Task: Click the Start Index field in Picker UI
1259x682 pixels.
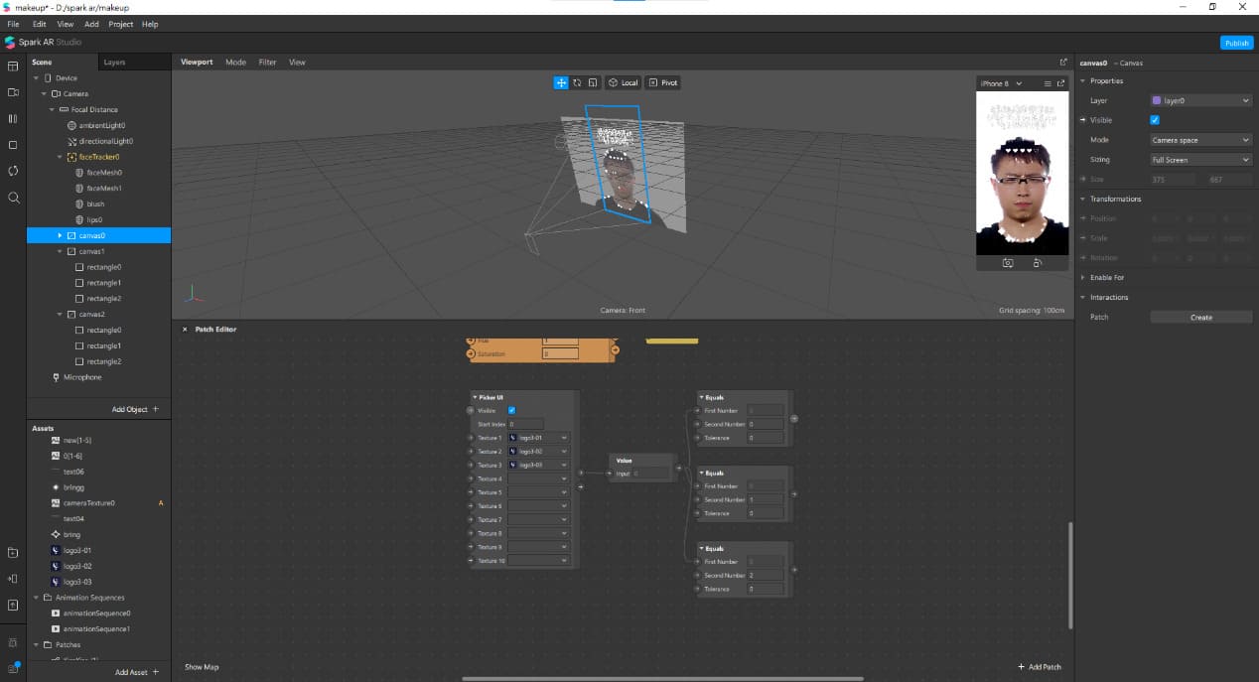Action: (x=526, y=424)
